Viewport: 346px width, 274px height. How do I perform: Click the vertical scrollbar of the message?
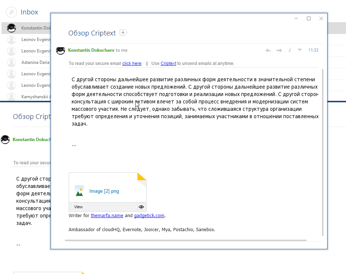323,152
